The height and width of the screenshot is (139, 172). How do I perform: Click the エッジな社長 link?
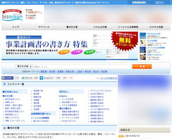[67, 99]
